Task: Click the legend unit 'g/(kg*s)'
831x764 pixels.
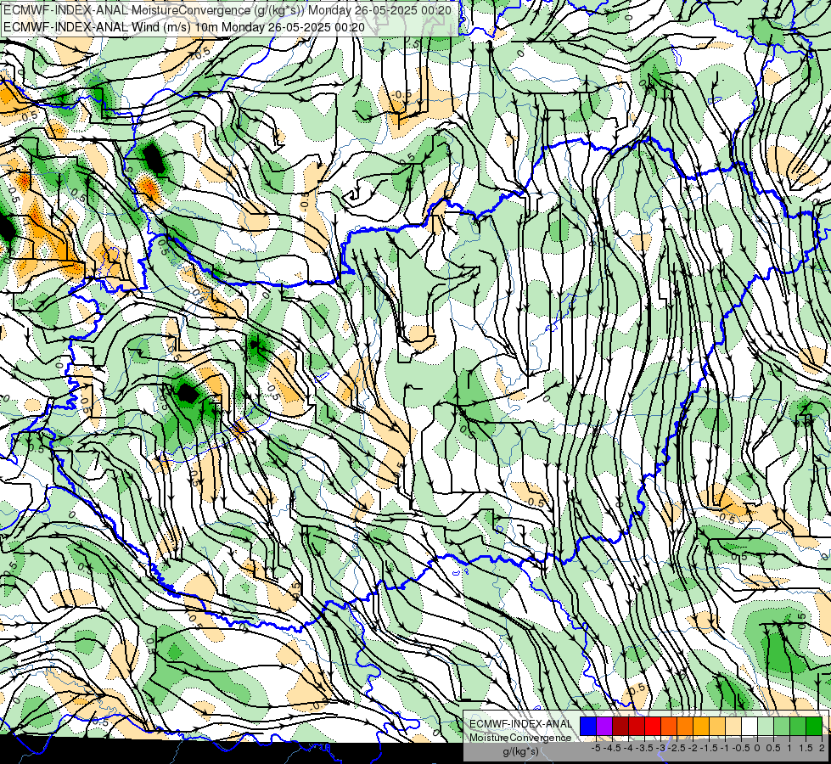Action: click(x=520, y=751)
